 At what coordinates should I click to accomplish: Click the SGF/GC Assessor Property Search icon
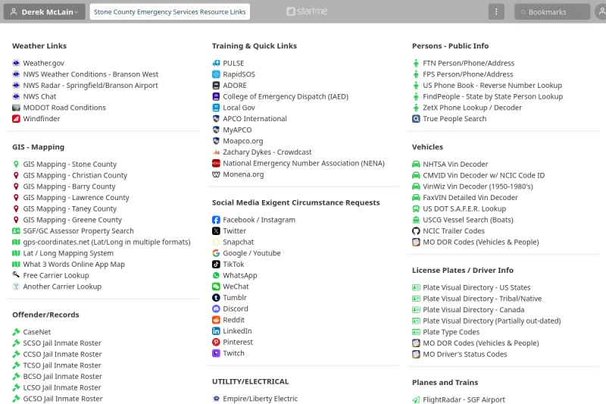(x=16, y=230)
